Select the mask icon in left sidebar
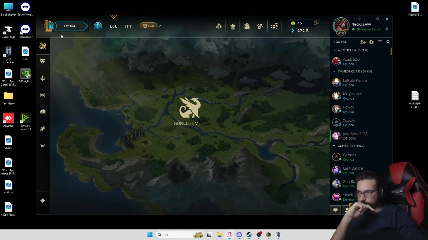Viewport: 428px width, 240px height. click(x=42, y=61)
